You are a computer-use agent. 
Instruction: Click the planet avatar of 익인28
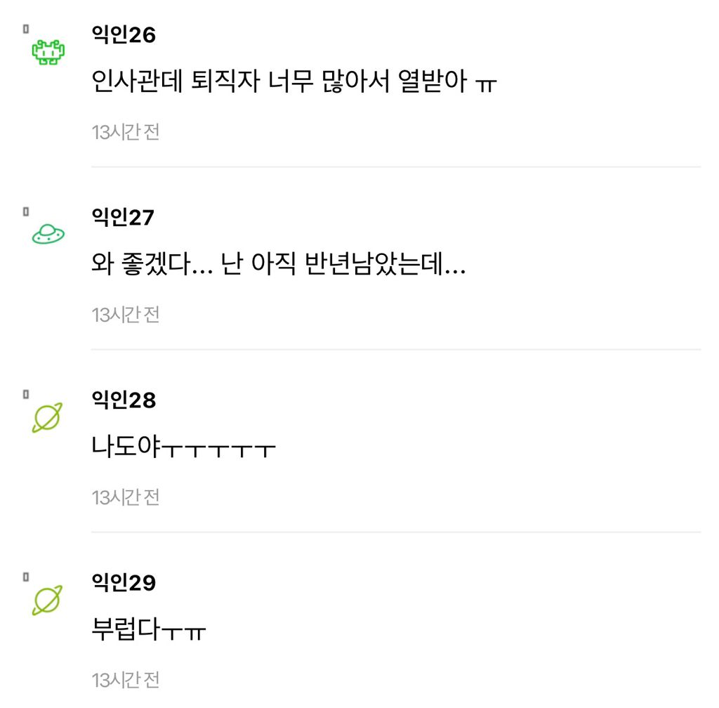click(47, 417)
